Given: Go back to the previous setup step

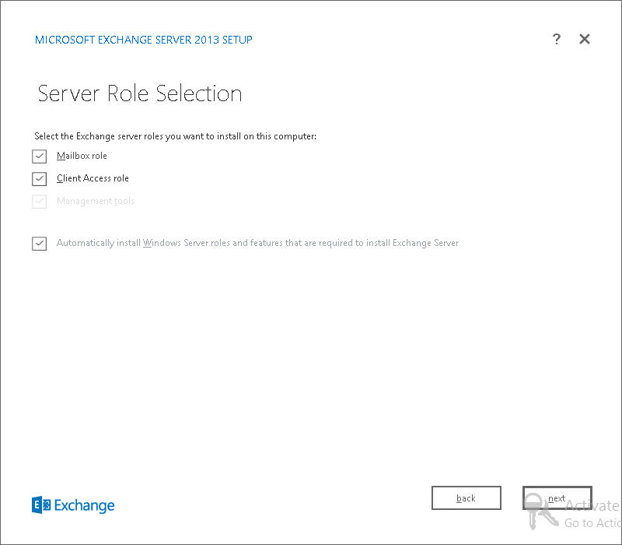Looking at the screenshot, I should point(466,498).
